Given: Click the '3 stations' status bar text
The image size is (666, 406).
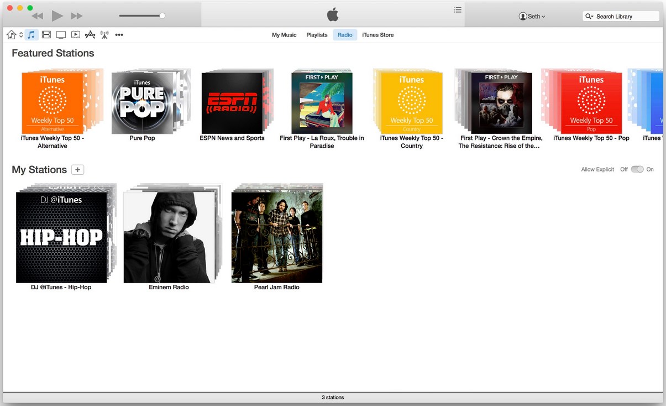Looking at the screenshot, I should 333,398.
